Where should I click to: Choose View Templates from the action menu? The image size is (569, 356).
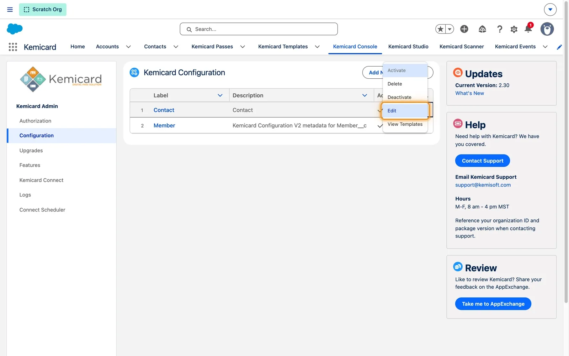pos(405,124)
